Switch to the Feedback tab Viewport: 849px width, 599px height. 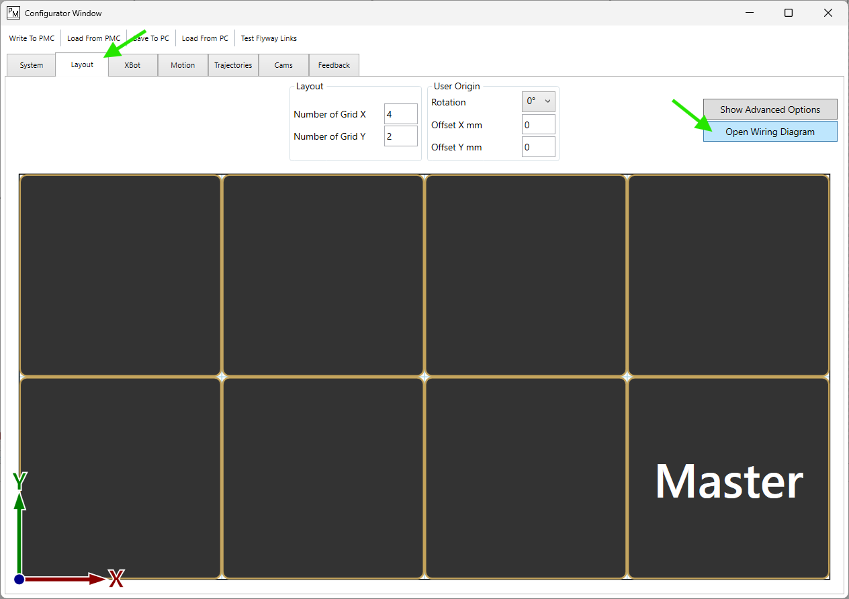[x=334, y=65]
